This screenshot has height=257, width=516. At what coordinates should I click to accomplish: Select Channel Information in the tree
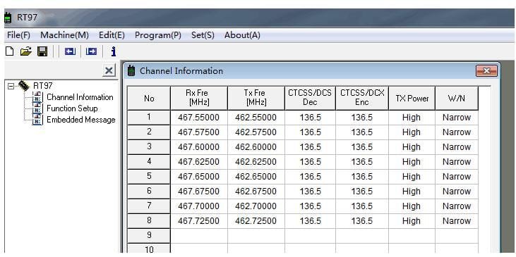(x=80, y=97)
